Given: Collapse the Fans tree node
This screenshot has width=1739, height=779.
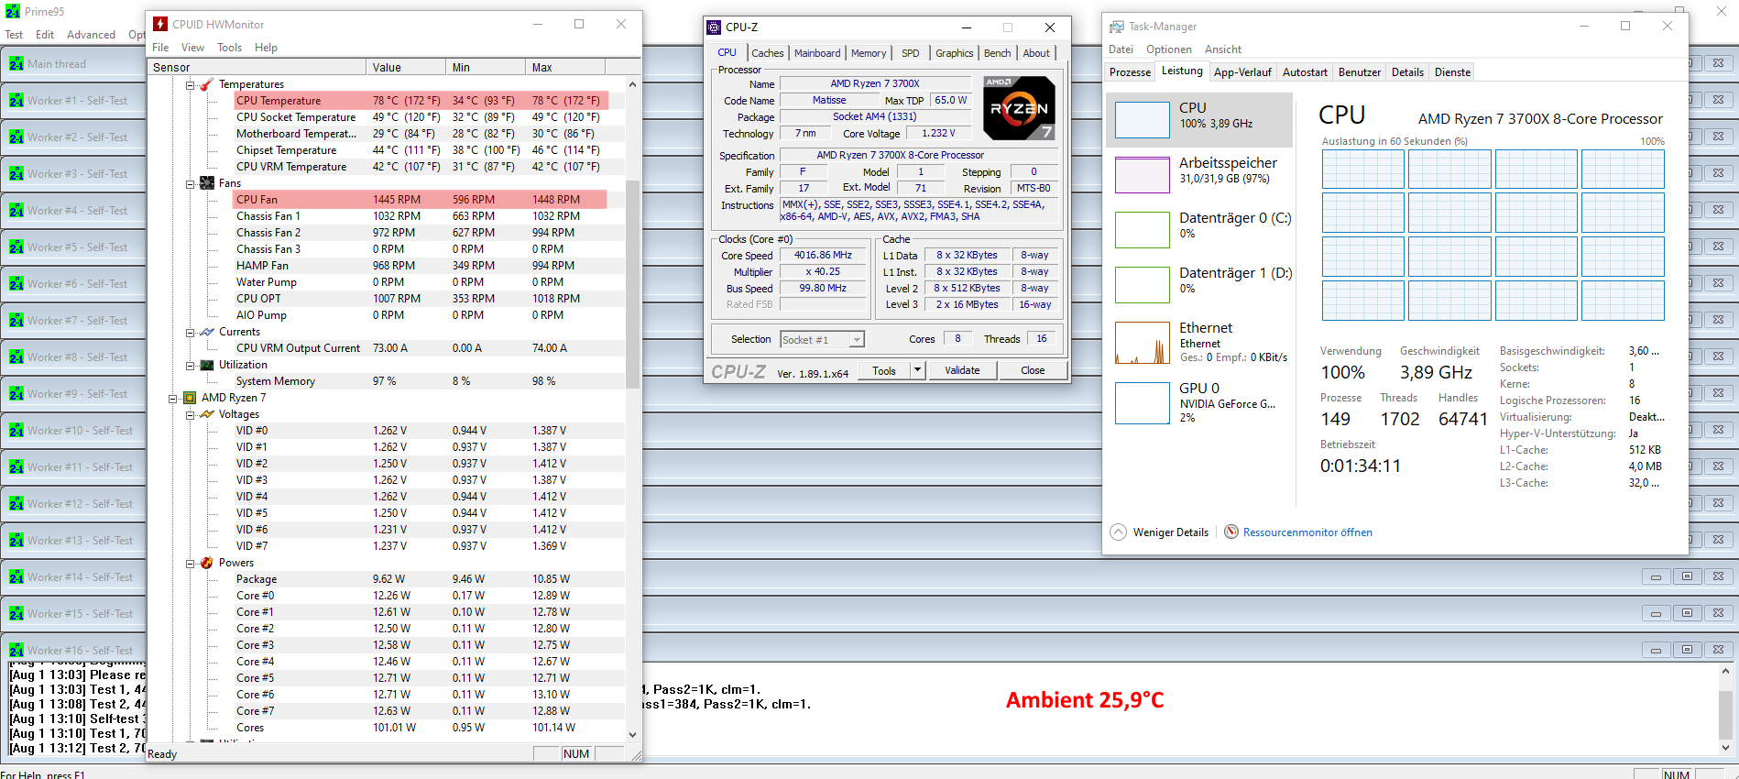Looking at the screenshot, I should coord(190,183).
